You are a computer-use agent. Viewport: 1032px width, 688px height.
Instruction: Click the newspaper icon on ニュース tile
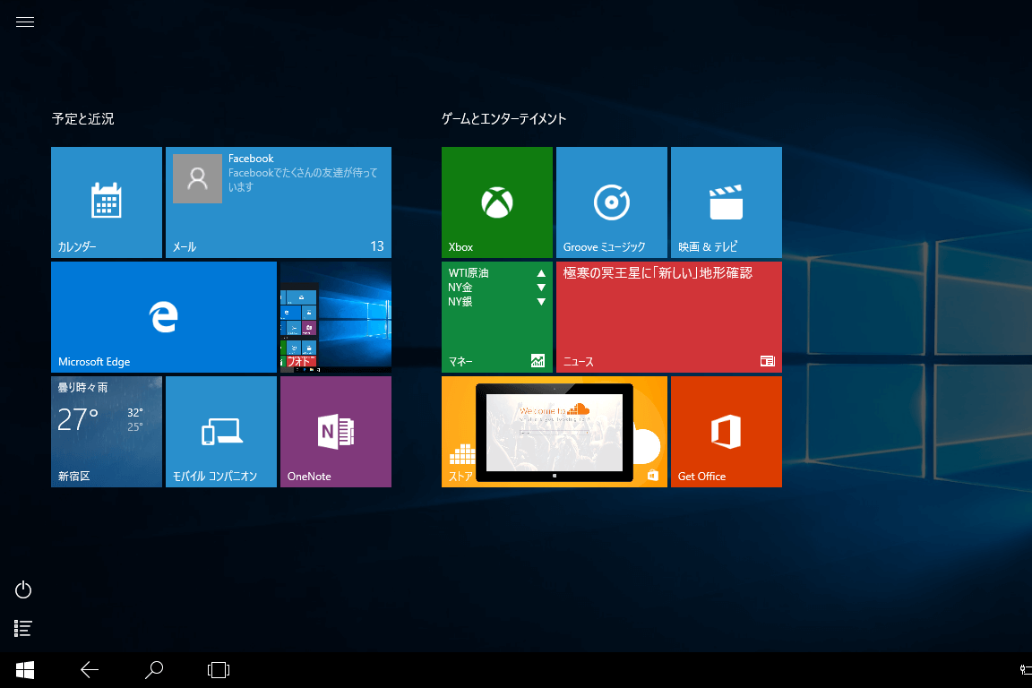coord(768,361)
